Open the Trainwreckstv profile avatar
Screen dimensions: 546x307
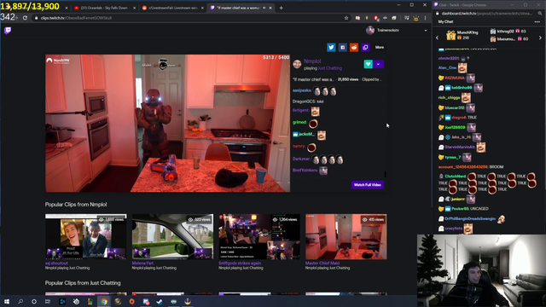(x=370, y=31)
